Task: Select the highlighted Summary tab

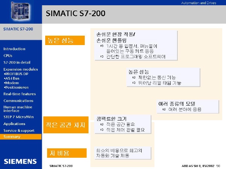Action: click(21, 137)
